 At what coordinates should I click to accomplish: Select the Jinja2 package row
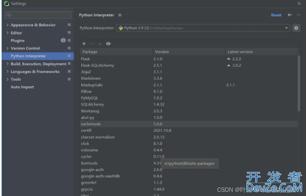click(x=189, y=72)
